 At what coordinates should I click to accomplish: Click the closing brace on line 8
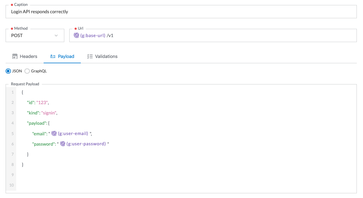pyautogui.click(x=23, y=164)
